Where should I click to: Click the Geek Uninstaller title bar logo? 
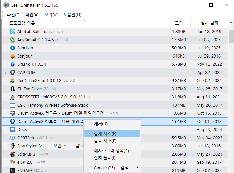pos(6,5)
